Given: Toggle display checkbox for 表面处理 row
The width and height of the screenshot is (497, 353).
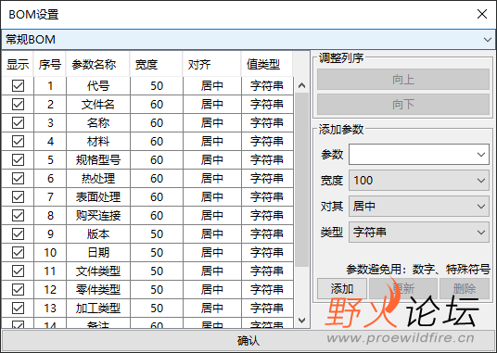Looking at the screenshot, I should click(18, 197).
